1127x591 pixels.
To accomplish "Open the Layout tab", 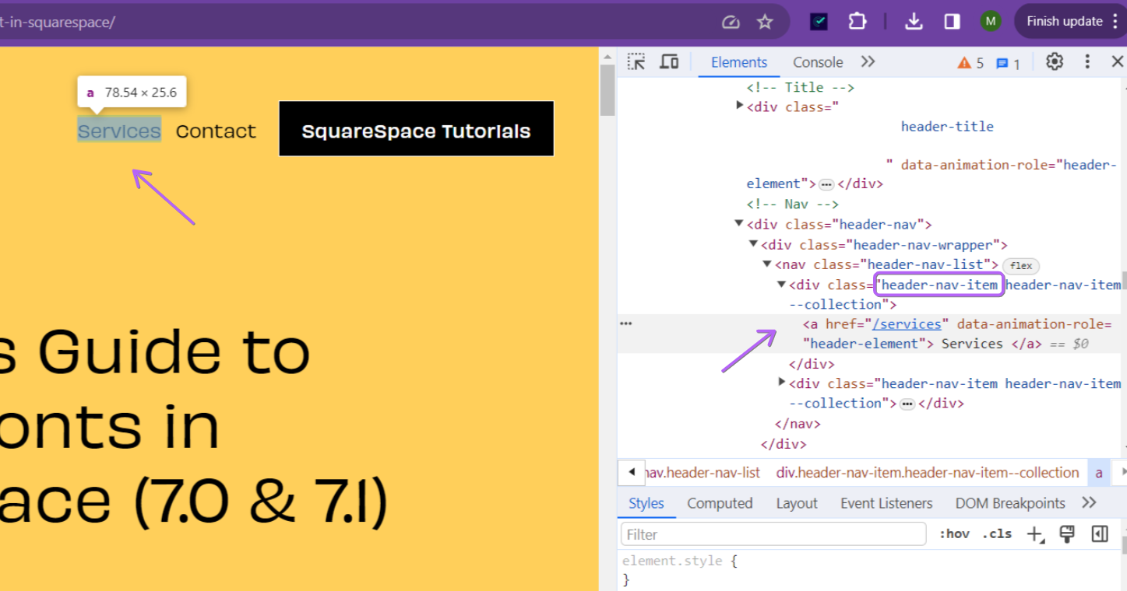I will [x=797, y=504].
